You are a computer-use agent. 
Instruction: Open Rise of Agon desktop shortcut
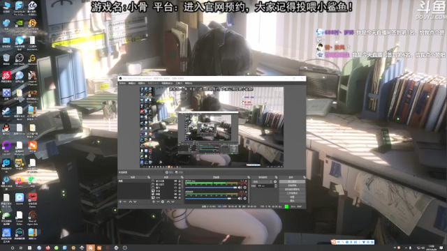[32, 216]
